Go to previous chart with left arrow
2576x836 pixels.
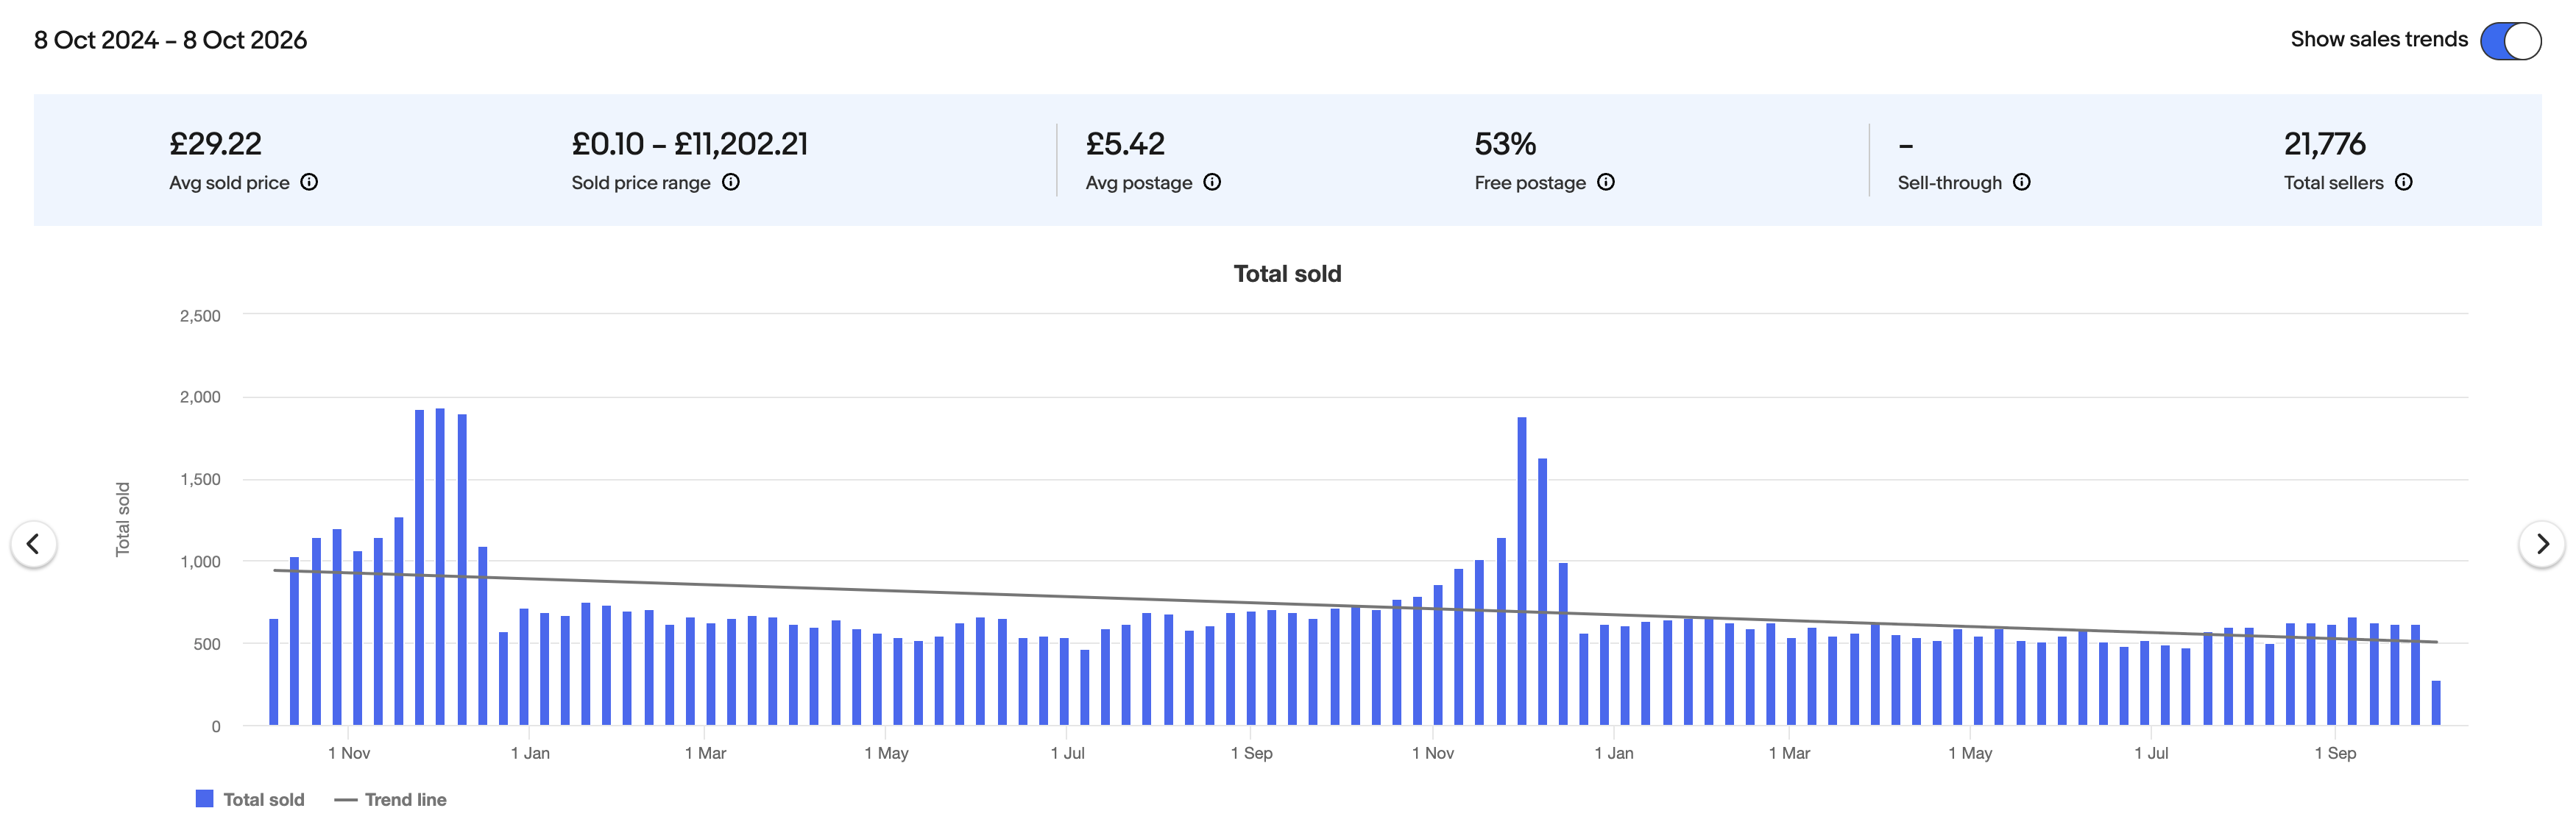pyautogui.click(x=33, y=544)
